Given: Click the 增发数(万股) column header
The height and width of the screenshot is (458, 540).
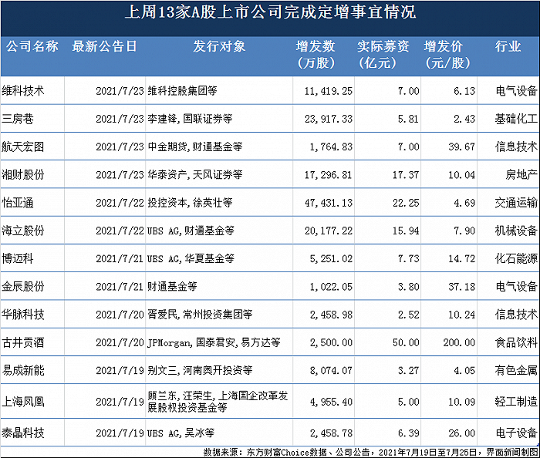Looking at the screenshot, I should coord(316,55).
